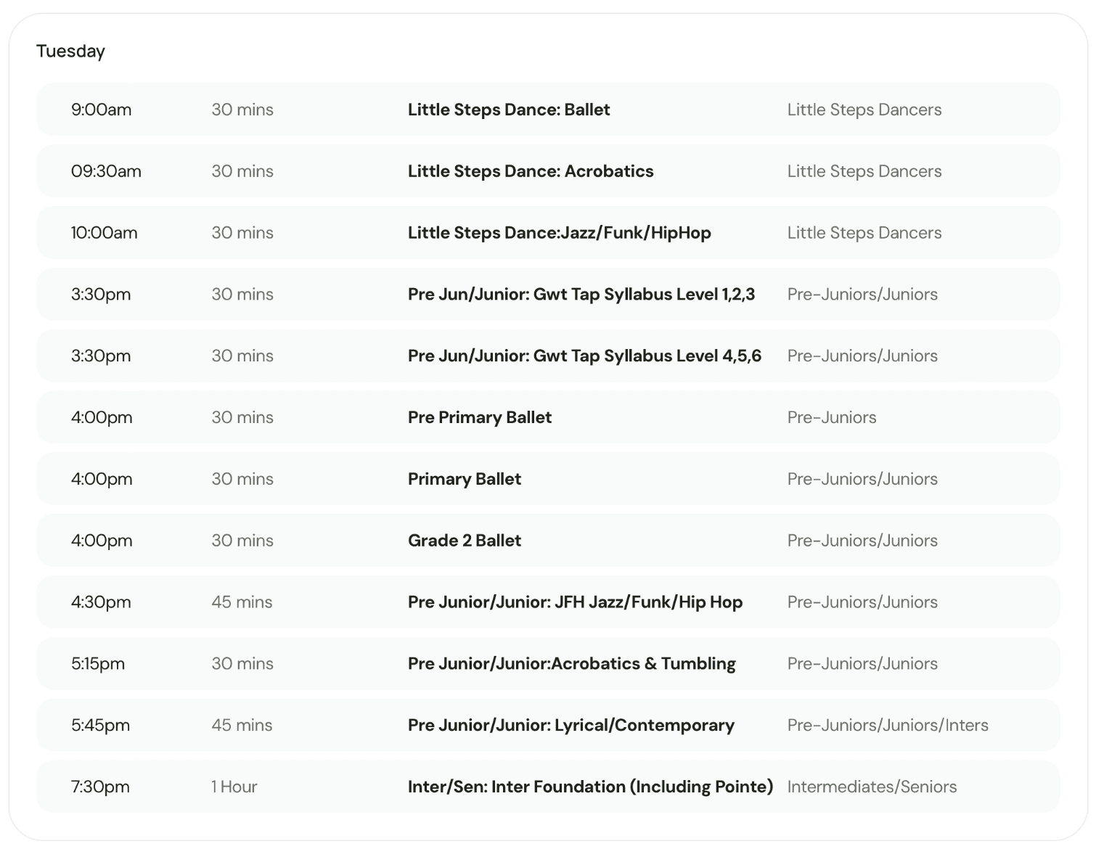
Task: Select the 7:30pm time cell
Action: [x=100, y=787]
